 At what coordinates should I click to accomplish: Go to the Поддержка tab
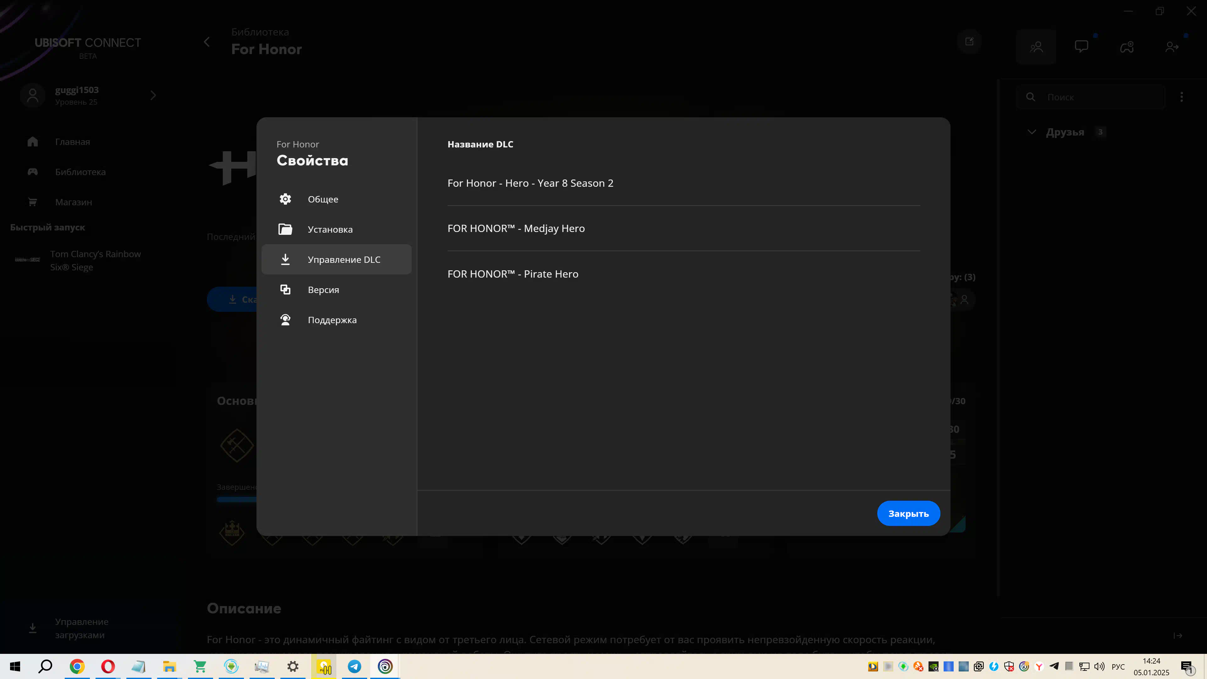pos(336,320)
